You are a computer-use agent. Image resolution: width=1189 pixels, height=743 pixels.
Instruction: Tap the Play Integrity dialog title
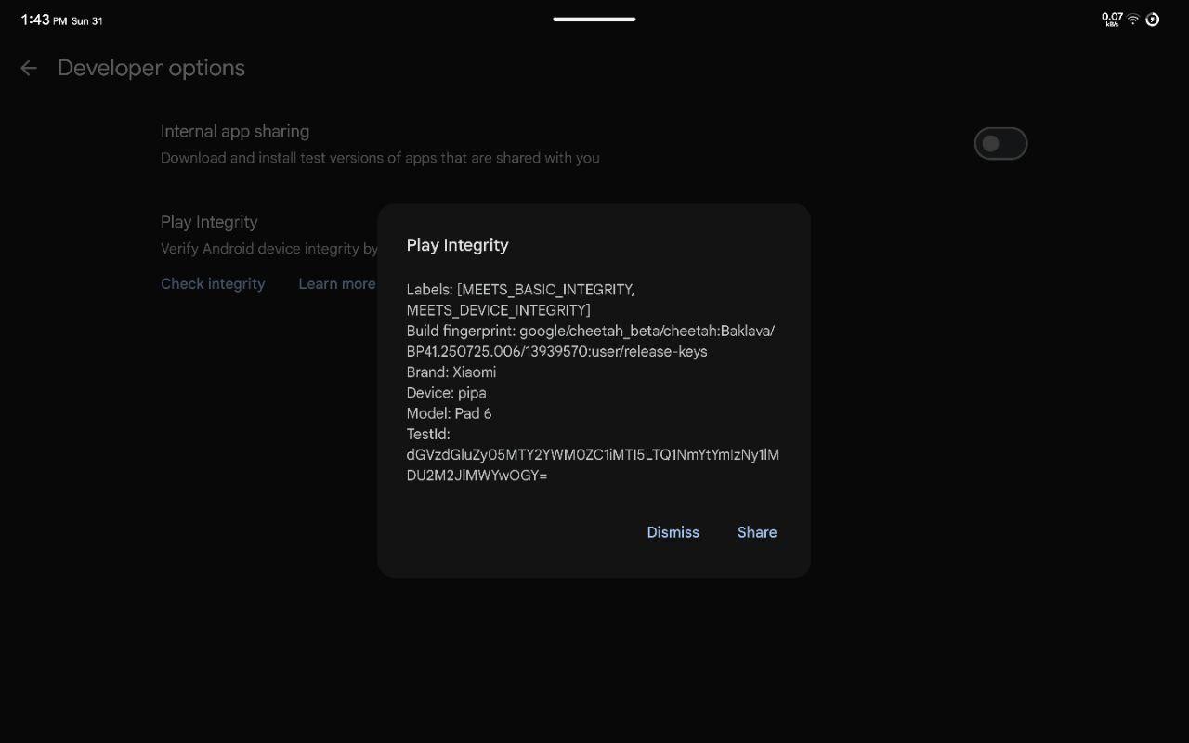tap(457, 245)
